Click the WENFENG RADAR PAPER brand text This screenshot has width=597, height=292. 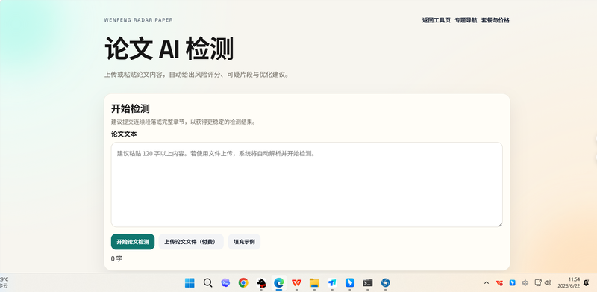coord(139,20)
